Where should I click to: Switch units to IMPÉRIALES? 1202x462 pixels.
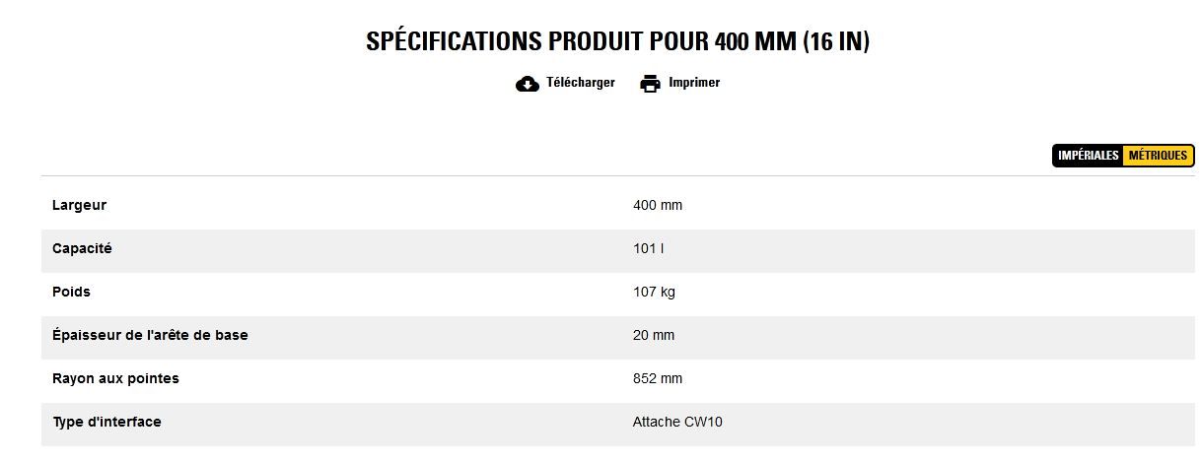click(x=1089, y=156)
